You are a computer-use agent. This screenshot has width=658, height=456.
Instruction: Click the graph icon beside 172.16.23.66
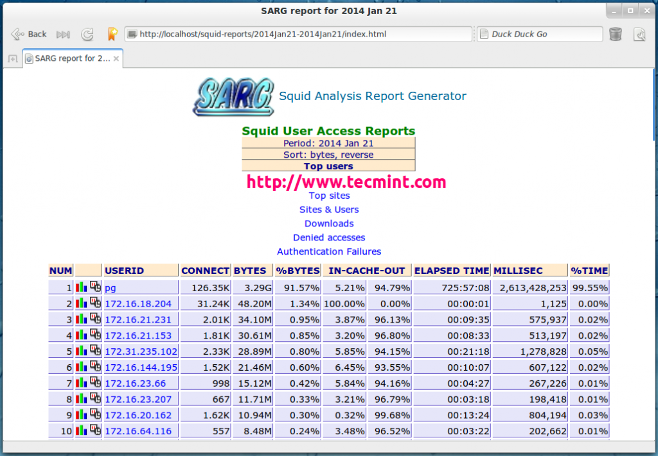coord(80,383)
